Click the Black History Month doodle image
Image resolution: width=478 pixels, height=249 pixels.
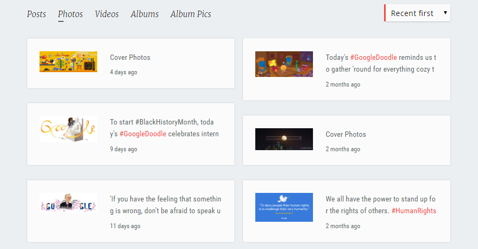(68, 129)
